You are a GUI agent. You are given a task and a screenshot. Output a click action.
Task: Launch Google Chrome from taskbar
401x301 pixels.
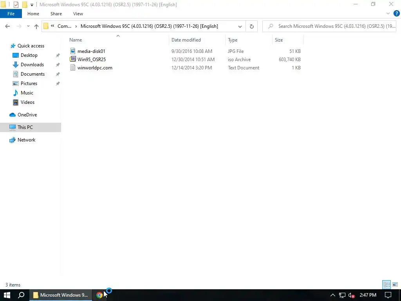coord(99,295)
